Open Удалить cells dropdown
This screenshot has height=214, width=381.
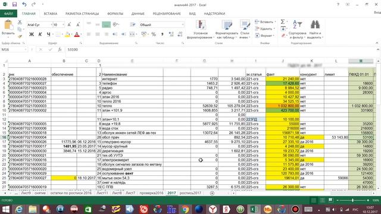click(266, 29)
